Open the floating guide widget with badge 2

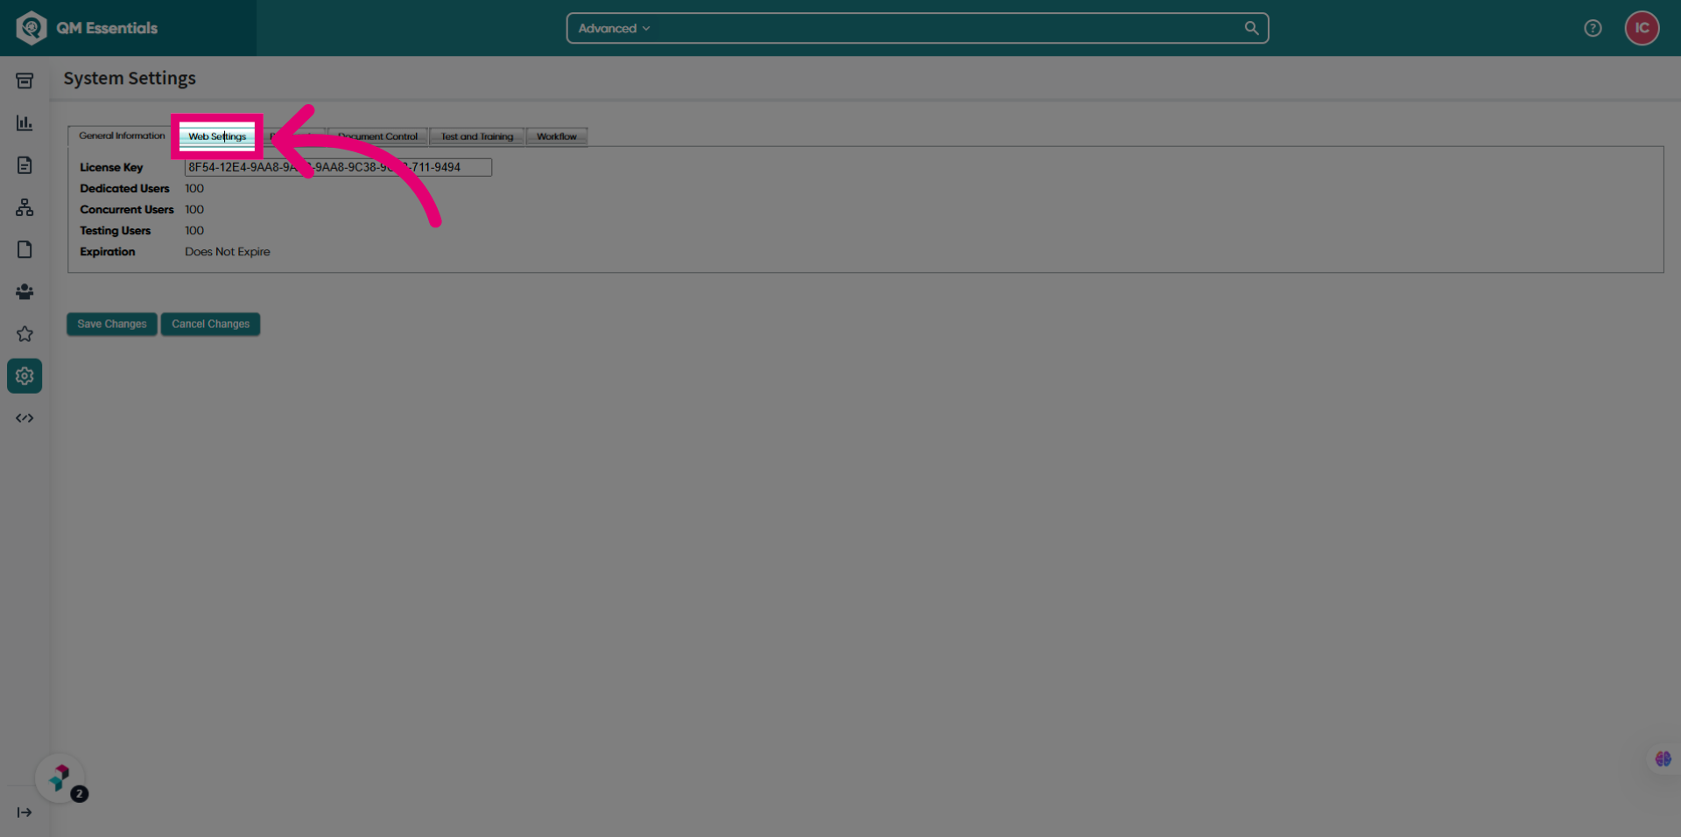[60, 778]
